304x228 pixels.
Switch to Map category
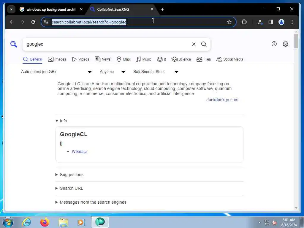[x=123, y=59]
